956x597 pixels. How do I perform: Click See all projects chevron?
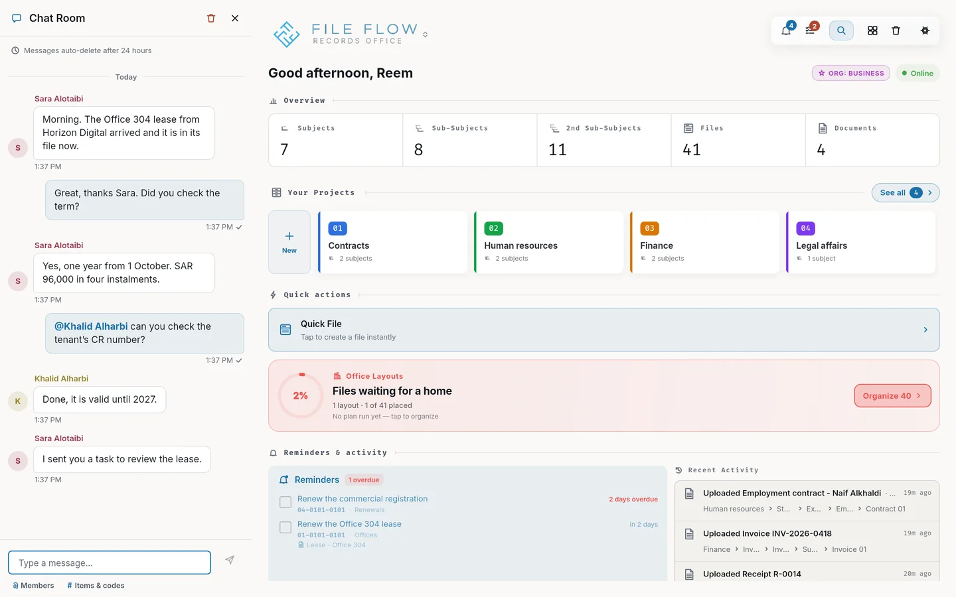(x=930, y=193)
